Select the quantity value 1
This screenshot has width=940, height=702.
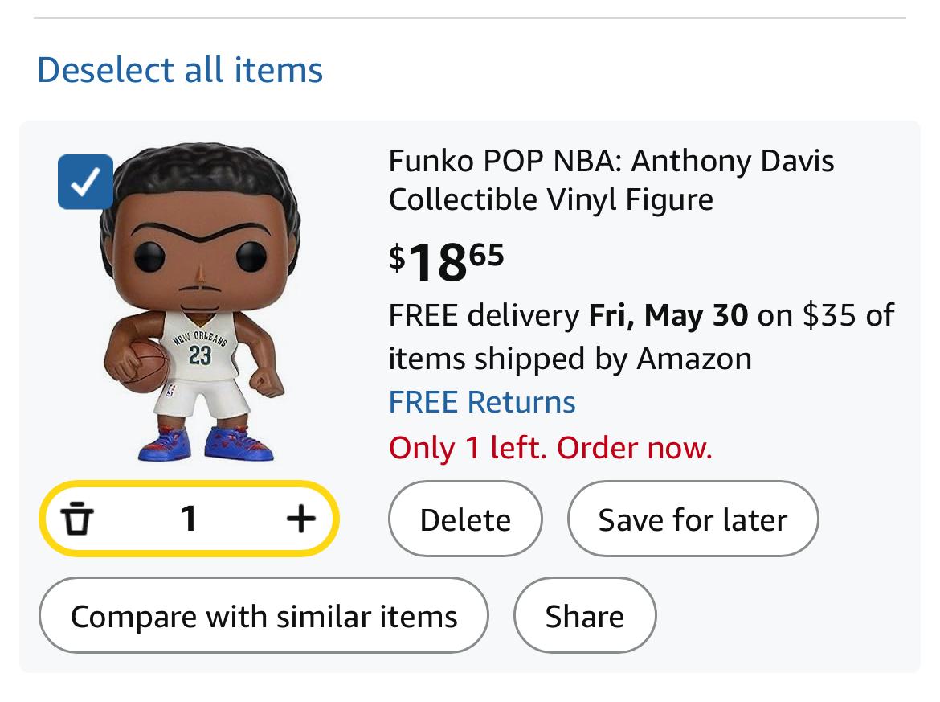pos(189,519)
